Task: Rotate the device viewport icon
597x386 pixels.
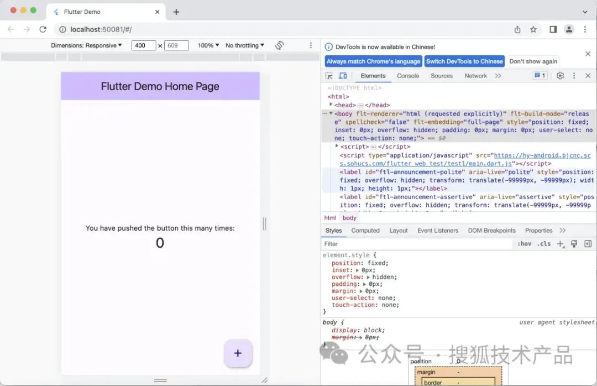Action: click(x=280, y=45)
